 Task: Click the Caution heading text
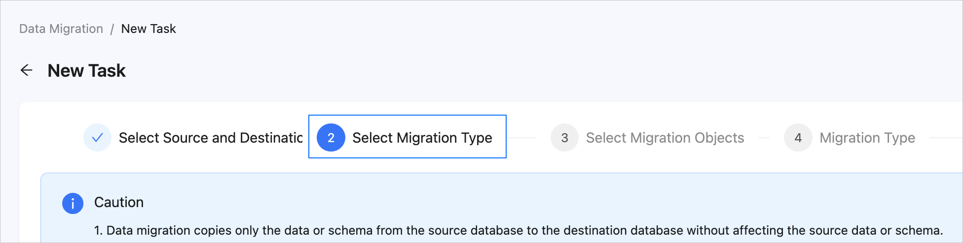[119, 202]
